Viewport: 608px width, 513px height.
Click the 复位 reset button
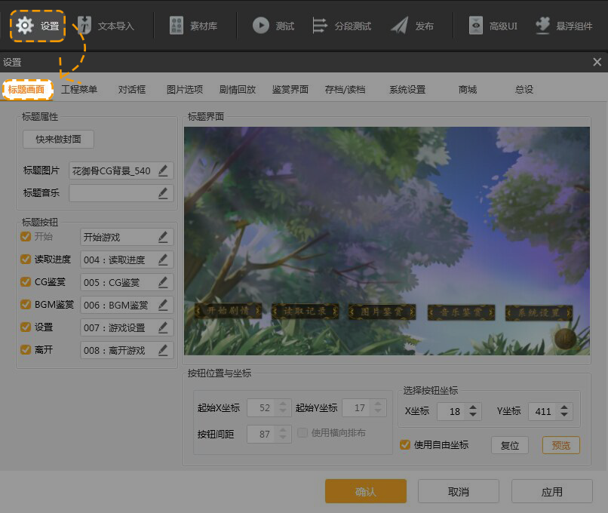tap(510, 445)
